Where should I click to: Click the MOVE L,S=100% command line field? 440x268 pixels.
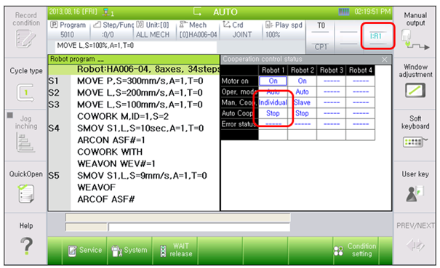(x=136, y=46)
